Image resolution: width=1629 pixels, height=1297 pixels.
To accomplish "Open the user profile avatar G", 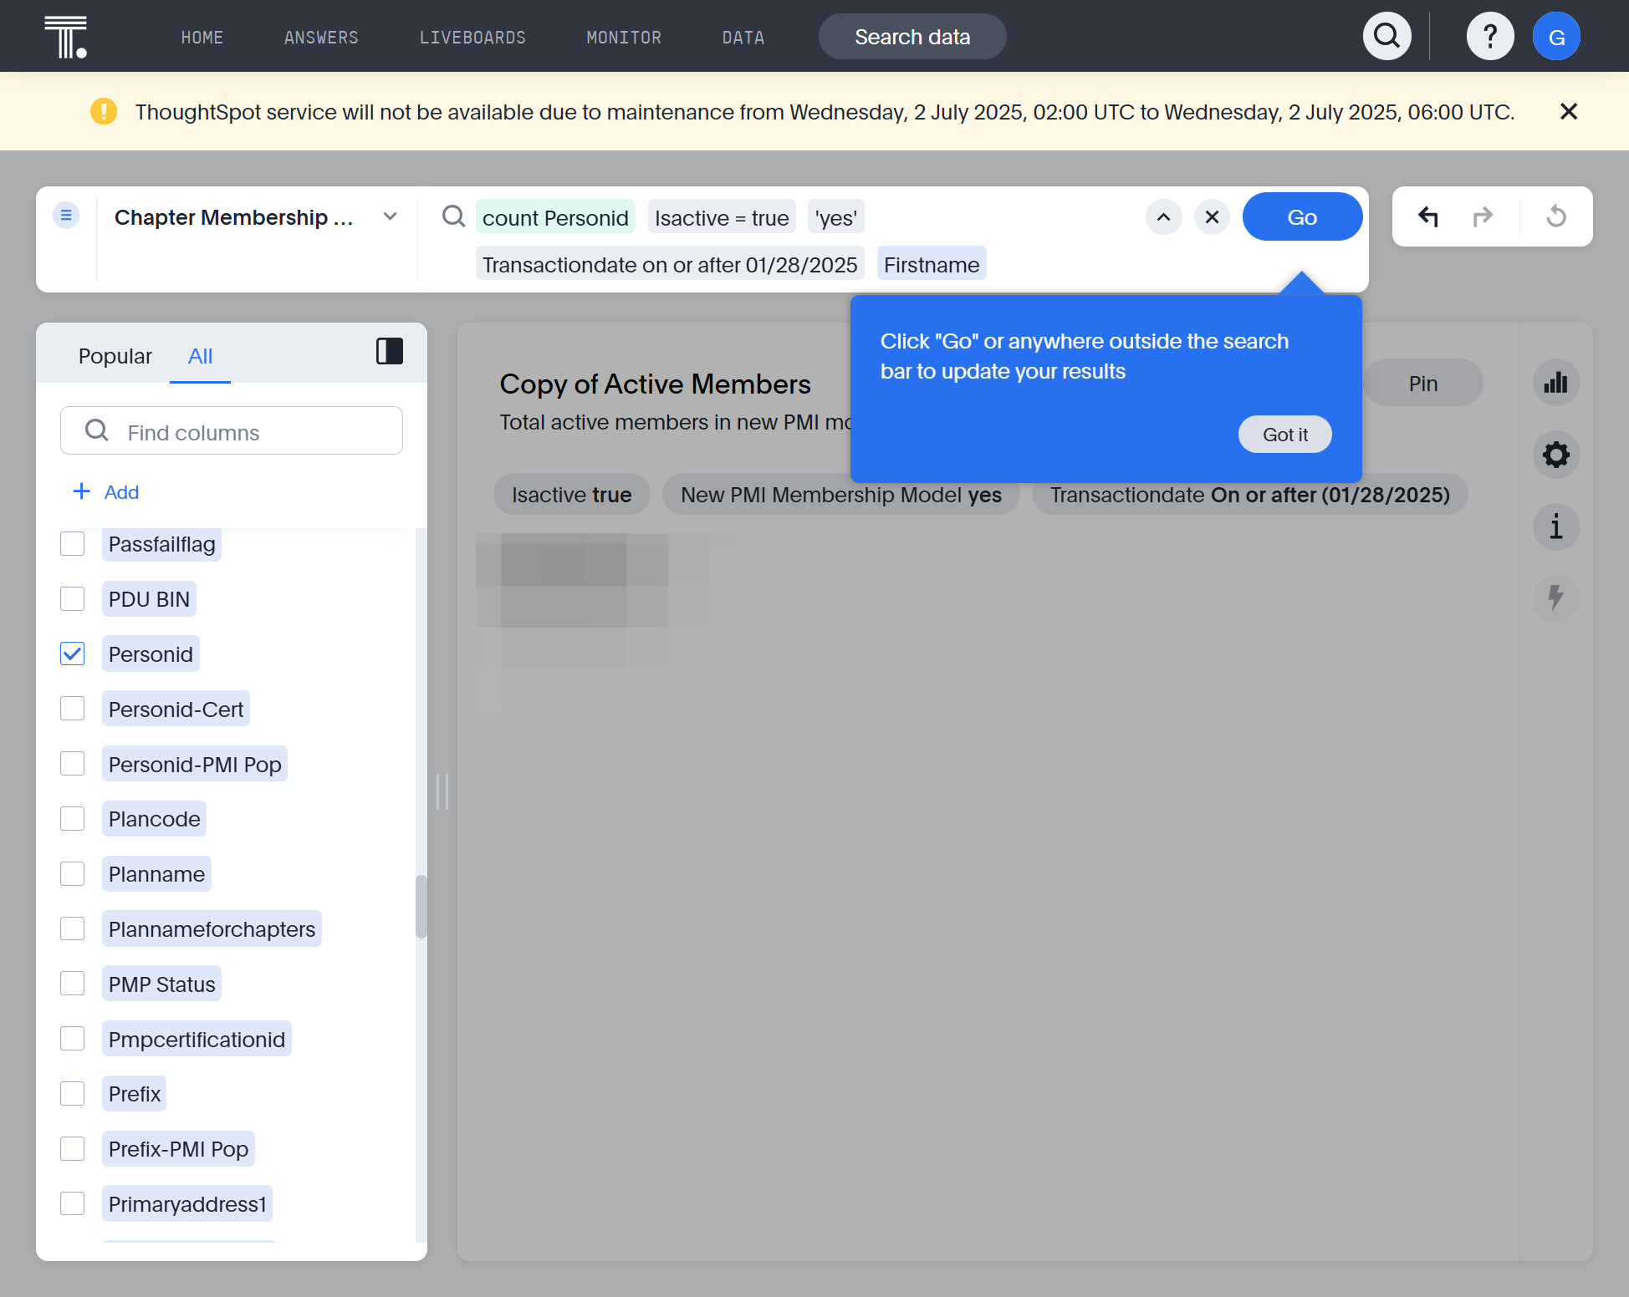I will pyautogui.click(x=1556, y=36).
